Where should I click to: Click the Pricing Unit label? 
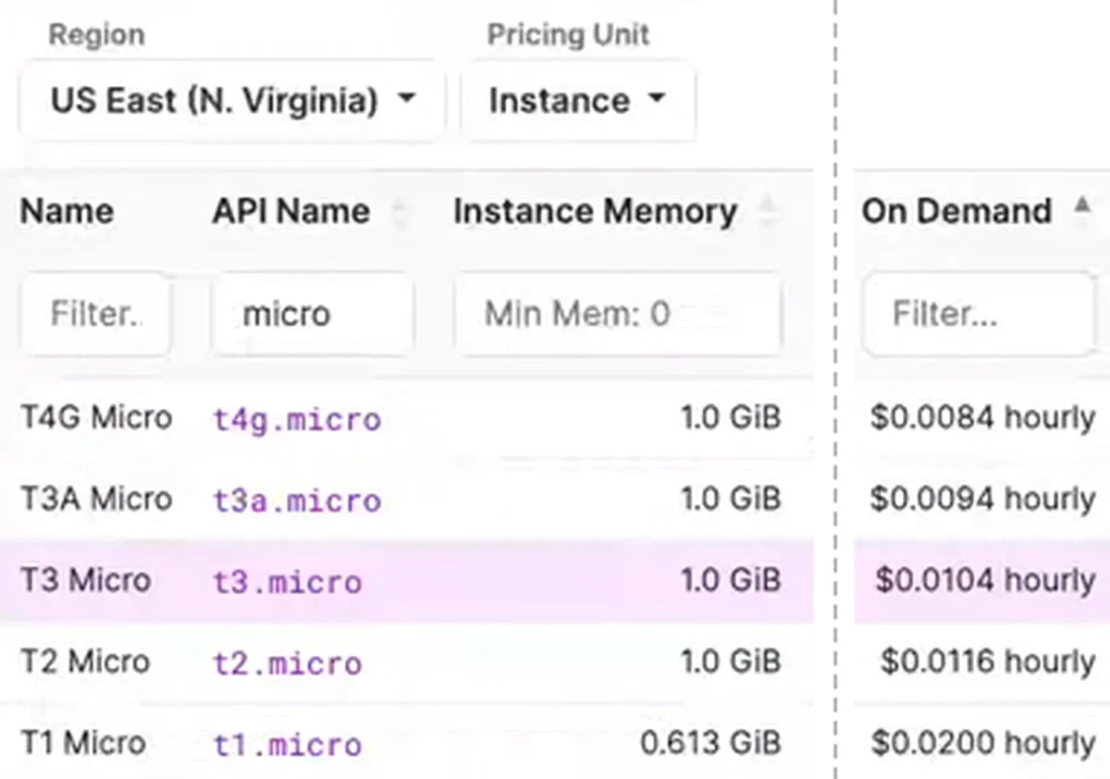[x=568, y=35]
